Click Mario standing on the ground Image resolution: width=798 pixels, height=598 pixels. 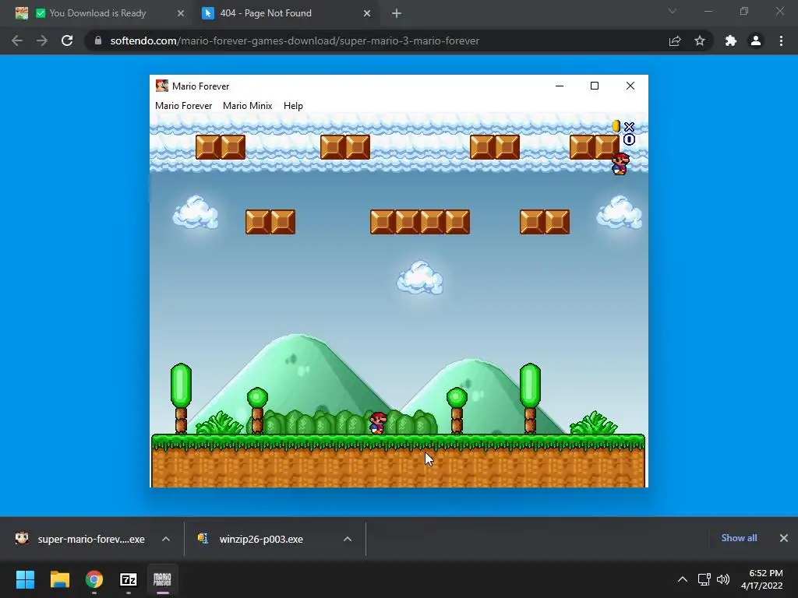(378, 423)
